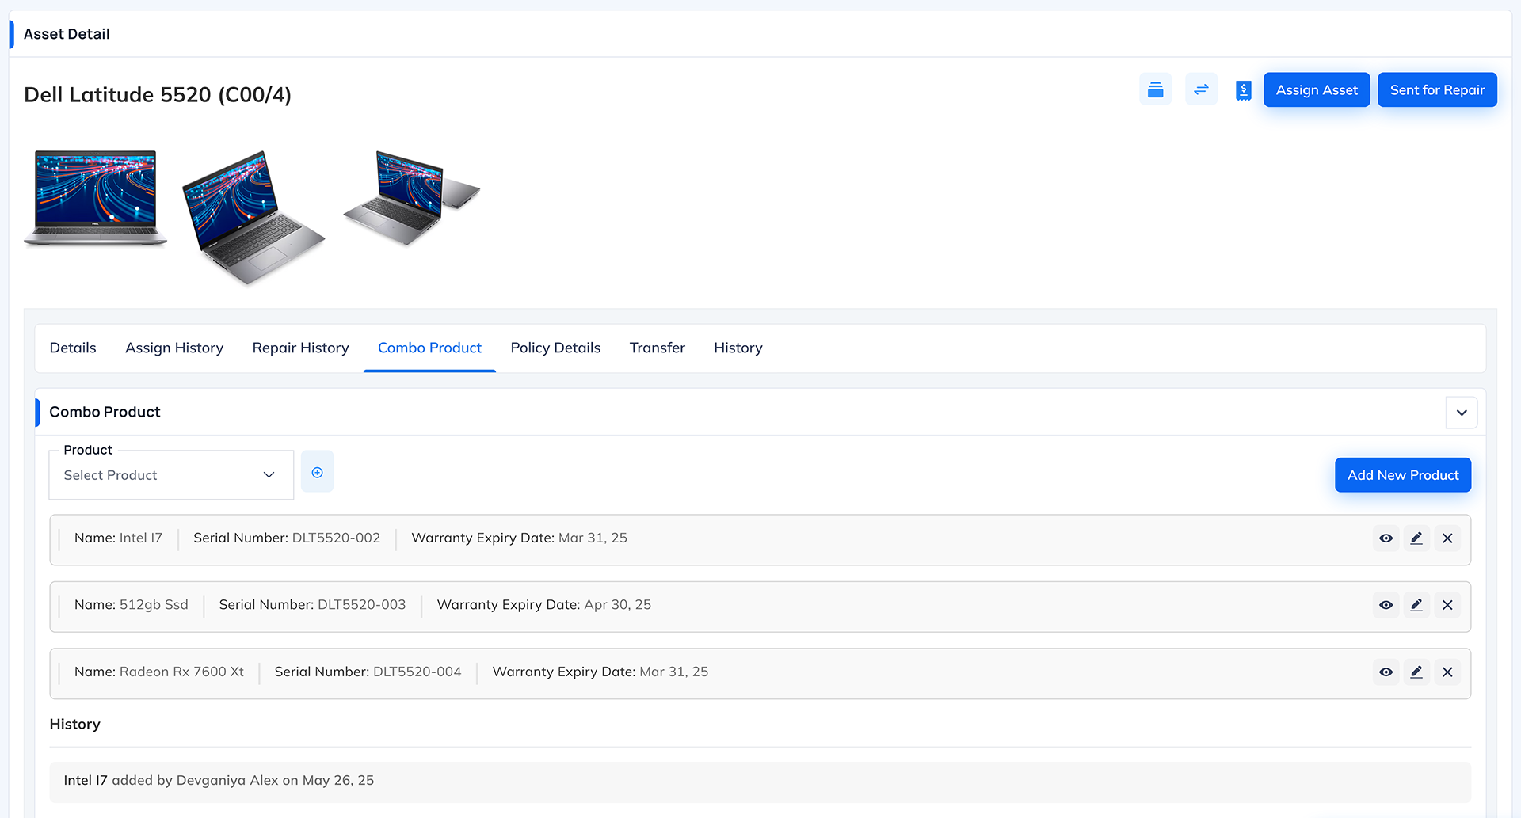This screenshot has height=818, width=1521.
Task: Delete the Radeon Rx 7600 Xt entry
Action: (1447, 672)
